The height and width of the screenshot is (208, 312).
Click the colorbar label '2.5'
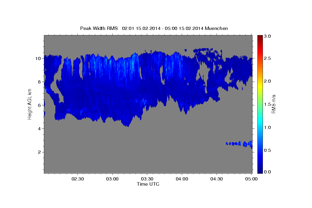click(268, 58)
